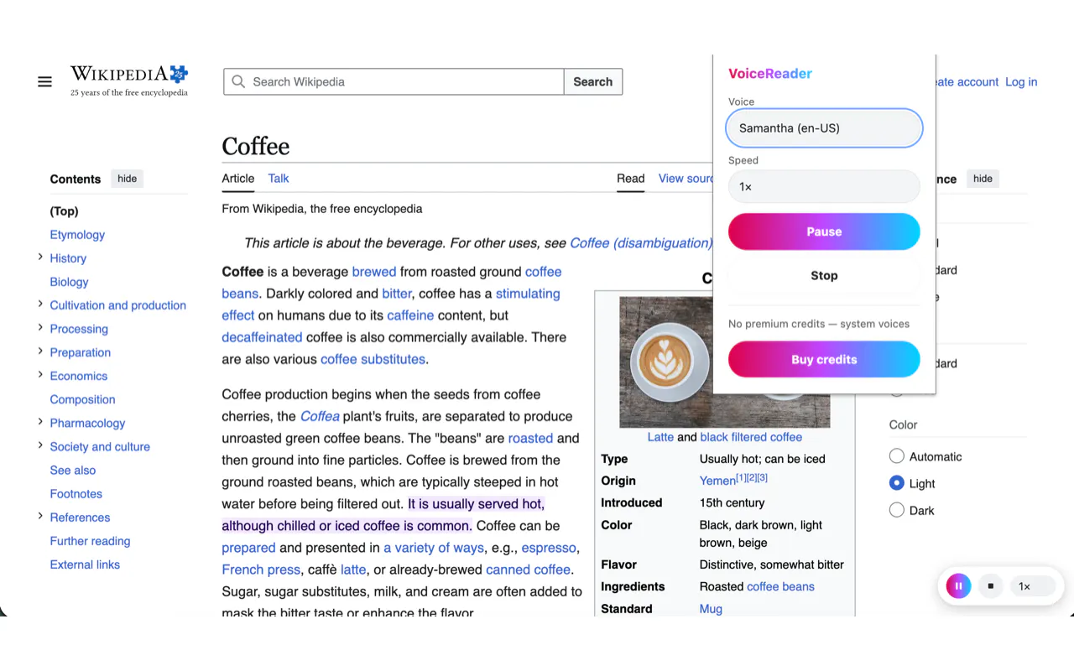
Task: Click the Wikipedia logo
Action: pos(129,81)
